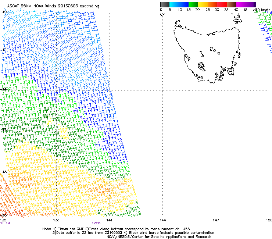Click the '141' longitude label
This screenshot has width=272, height=239.
[x=109, y=220]
